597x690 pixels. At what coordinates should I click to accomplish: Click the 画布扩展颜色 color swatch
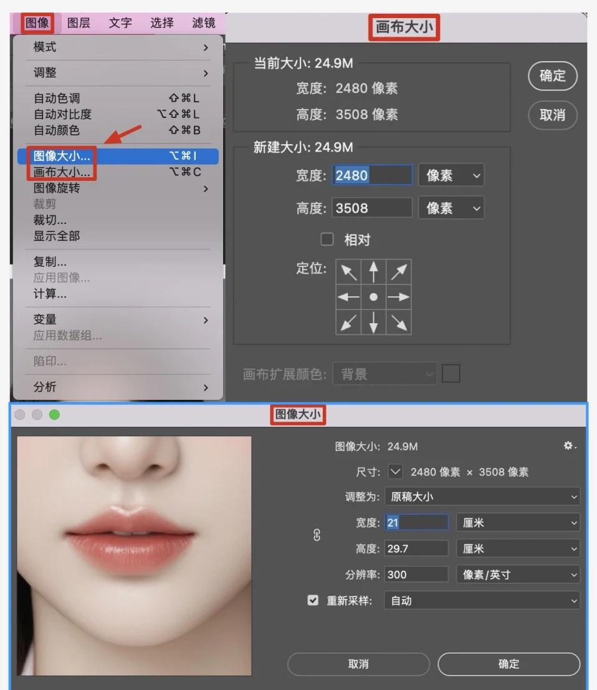click(451, 373)
